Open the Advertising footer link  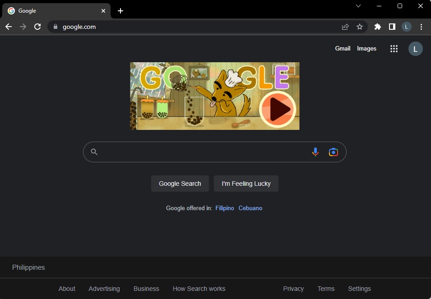click(104, 289)
